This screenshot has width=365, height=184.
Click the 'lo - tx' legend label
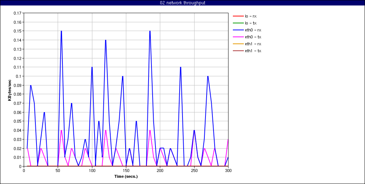pos(251,23)
